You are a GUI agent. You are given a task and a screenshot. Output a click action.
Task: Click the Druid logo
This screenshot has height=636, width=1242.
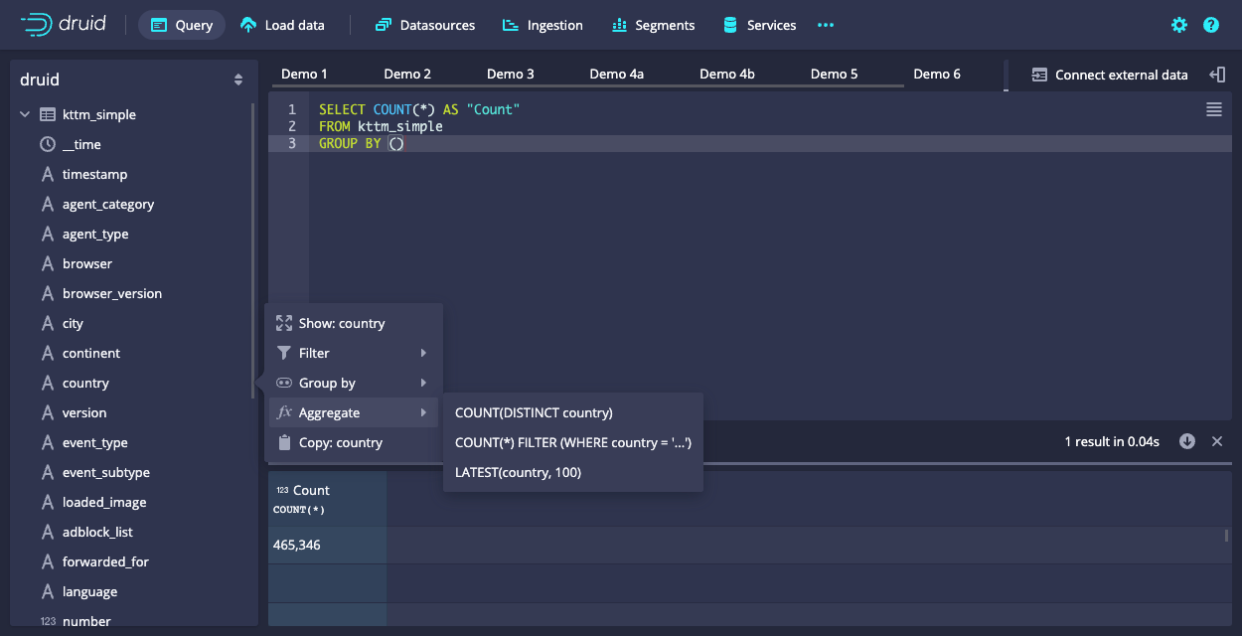[63, 25]
